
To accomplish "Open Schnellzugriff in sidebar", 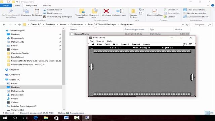I will coord(17,31).
